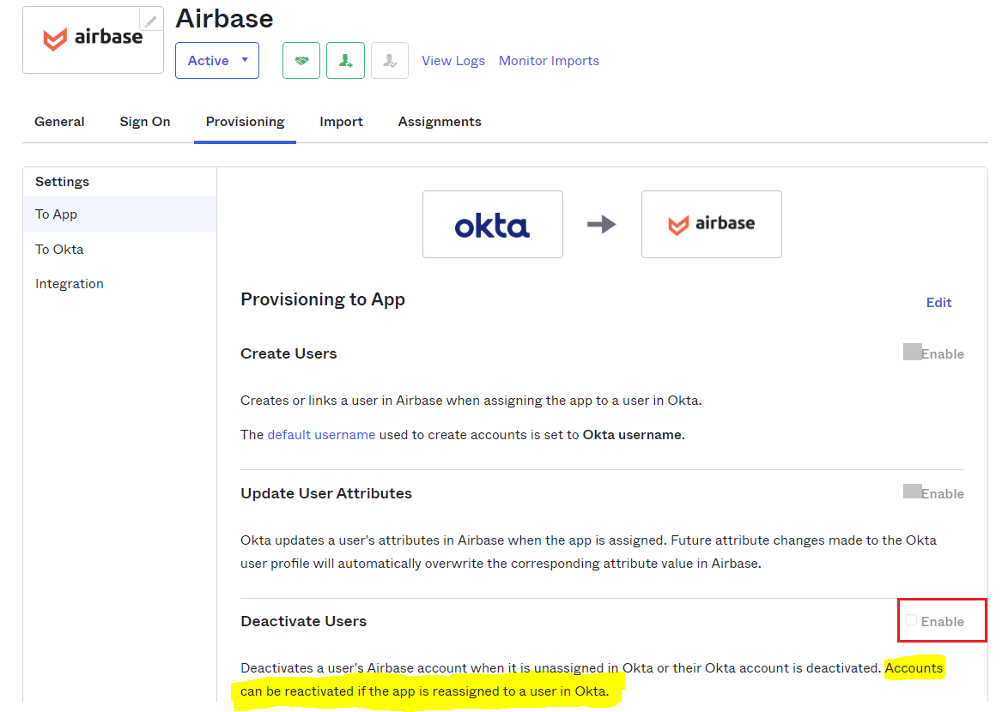
Task: Click the arrow between Okta and Airbase
Action: tap(602, 225)
